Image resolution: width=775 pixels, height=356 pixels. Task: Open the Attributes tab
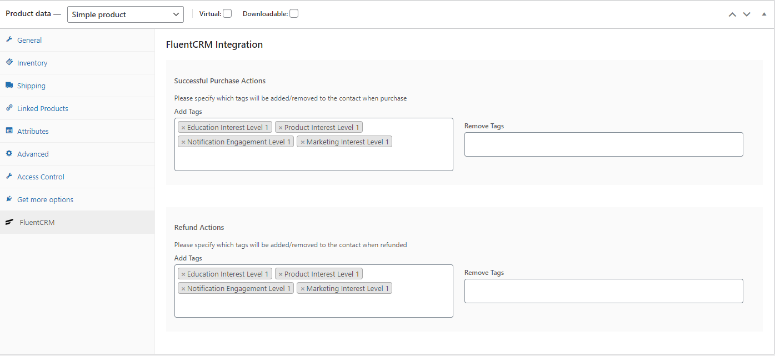(x=77, y=131)
